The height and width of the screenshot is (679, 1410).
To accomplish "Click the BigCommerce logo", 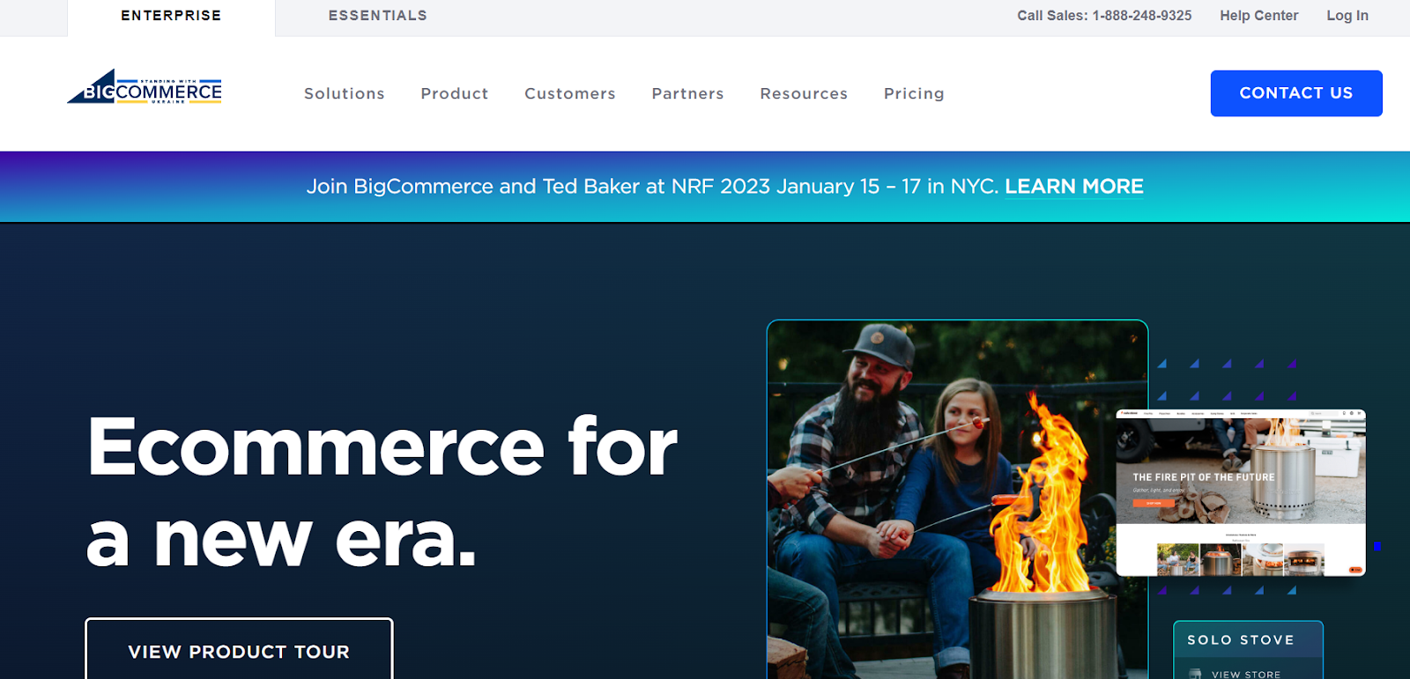I will click(145, 87).
